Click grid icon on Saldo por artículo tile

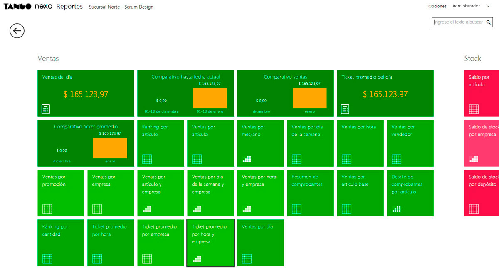[474, 109]
